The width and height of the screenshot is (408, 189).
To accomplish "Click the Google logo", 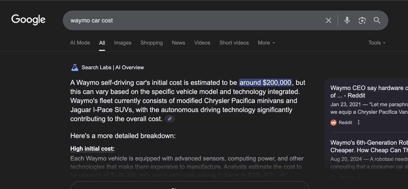I will [x=29, y=20].
